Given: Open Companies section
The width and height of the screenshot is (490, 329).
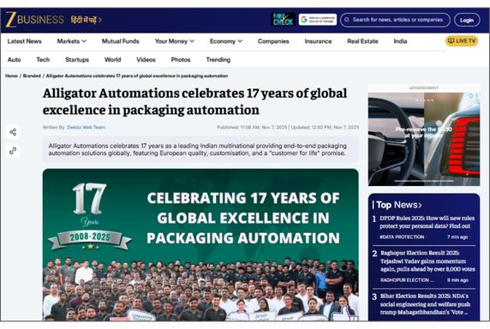Looking at the screenshot, I should (273, 41).
